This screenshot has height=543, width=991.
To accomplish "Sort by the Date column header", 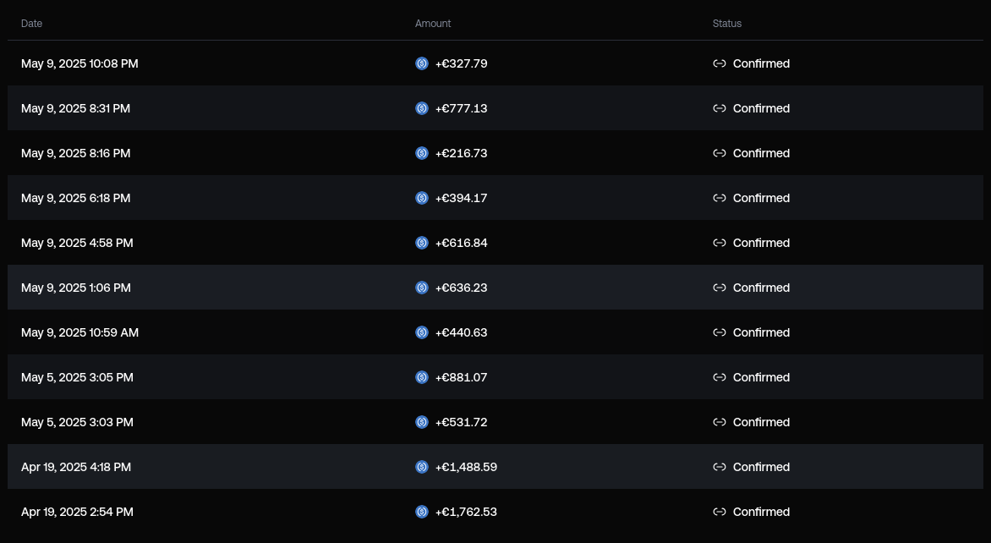I will click(31, 24).
